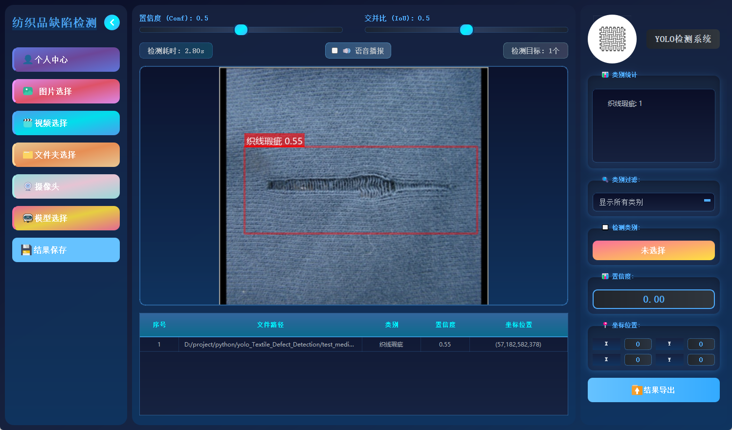
Task: Click 结果导出 export results button
Action: [x=654, y=390]
